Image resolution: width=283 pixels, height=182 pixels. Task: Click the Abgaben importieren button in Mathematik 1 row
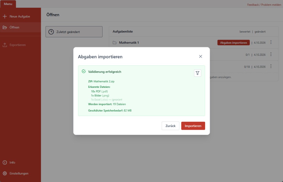click(x=233, y=43)
